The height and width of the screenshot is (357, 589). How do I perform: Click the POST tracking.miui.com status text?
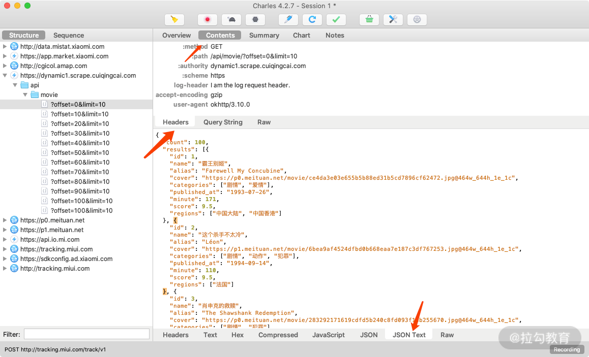coord(55,349)
